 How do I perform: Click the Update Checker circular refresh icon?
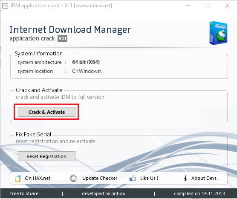[73, 178]
